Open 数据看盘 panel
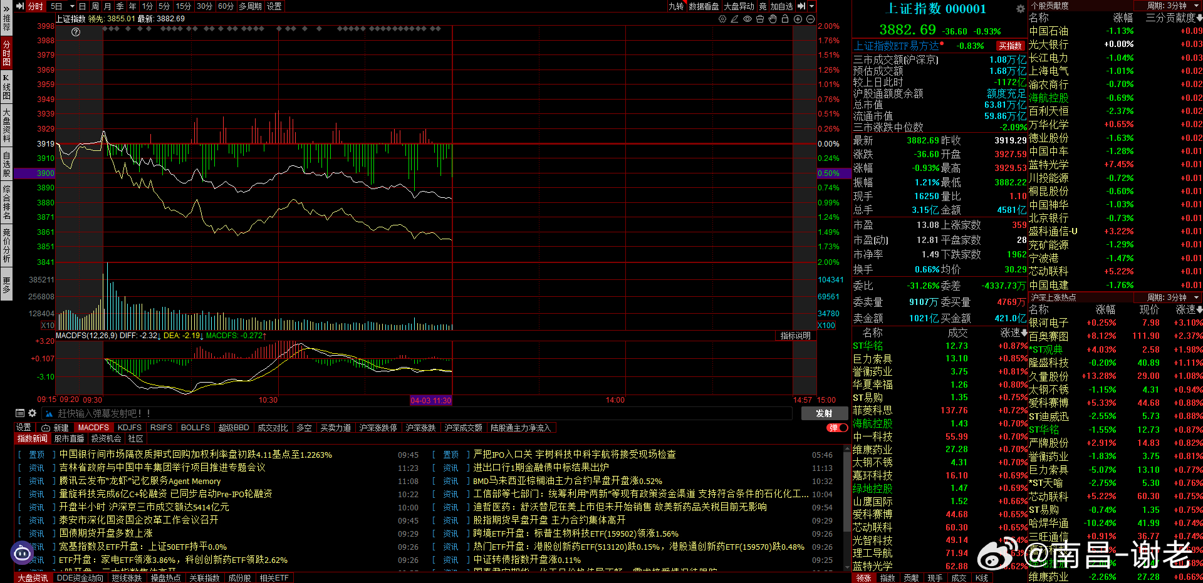 point(704,6)
